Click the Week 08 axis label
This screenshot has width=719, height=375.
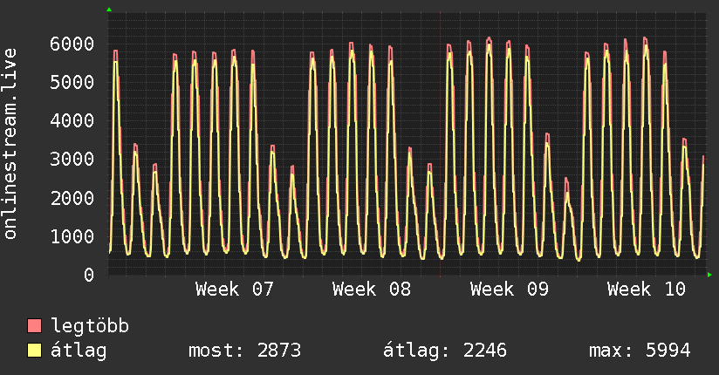click(372, 290)
